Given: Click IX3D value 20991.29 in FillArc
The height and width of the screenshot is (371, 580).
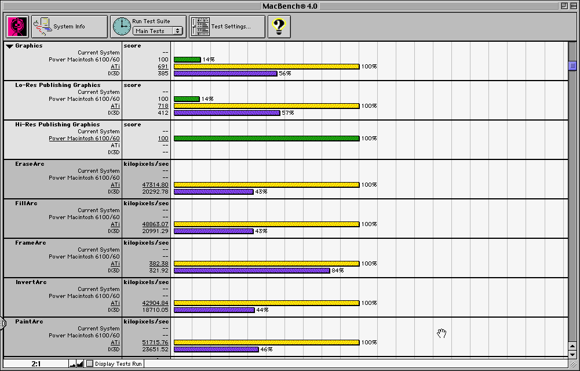Looking at the screenshot, I should pyautogui.click(x=155, y=231).
